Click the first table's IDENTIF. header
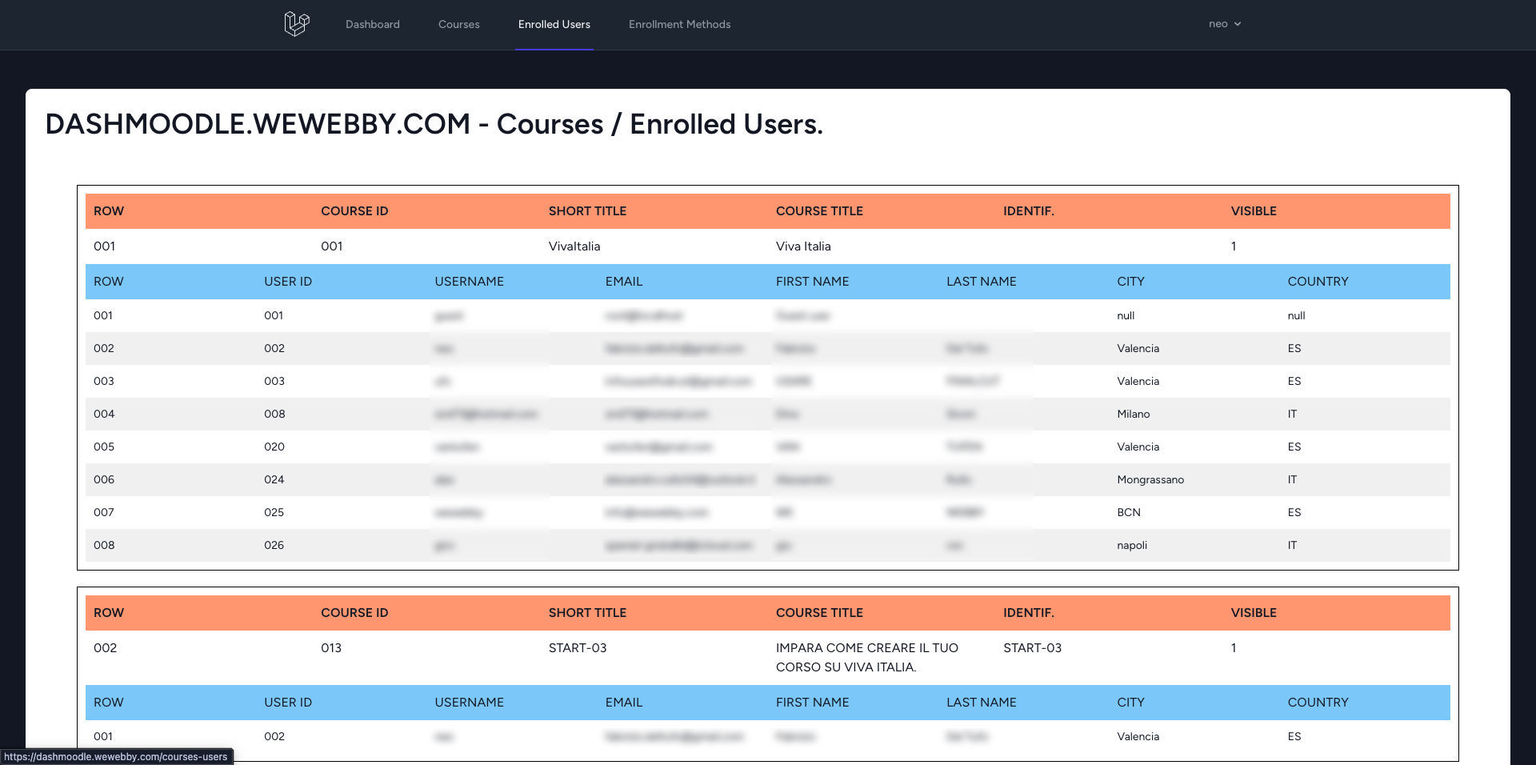 tap(1029, 211)
